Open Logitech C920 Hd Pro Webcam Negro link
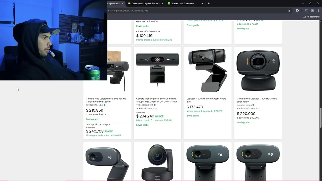322x181 pixels. tap(206, 100)
